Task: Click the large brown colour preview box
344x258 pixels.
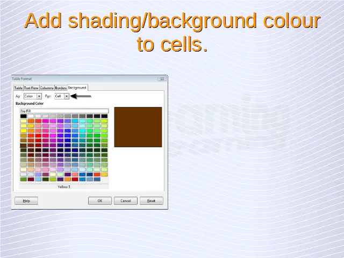Action: pos(138,127)
